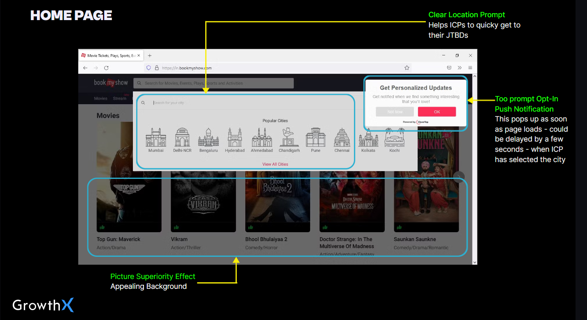Go to the Stream navigation item
587x320 pixels.
tap(119, 98)
